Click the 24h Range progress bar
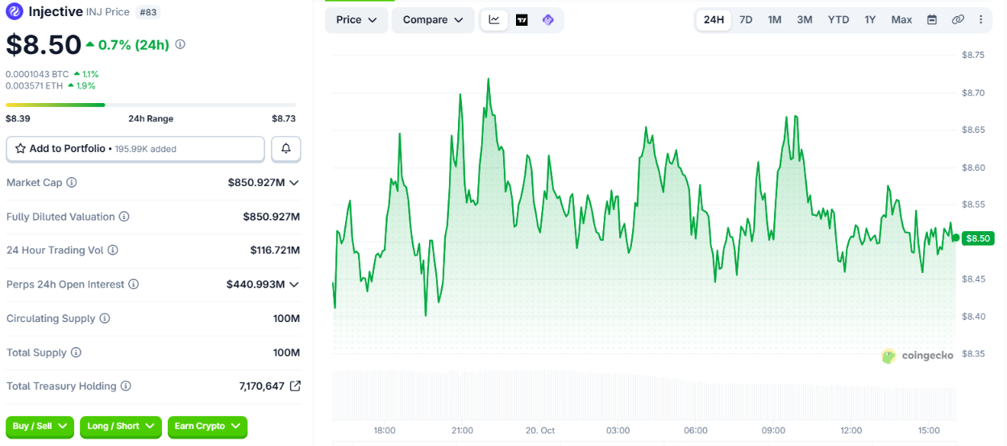 click(x=151, y=105)
